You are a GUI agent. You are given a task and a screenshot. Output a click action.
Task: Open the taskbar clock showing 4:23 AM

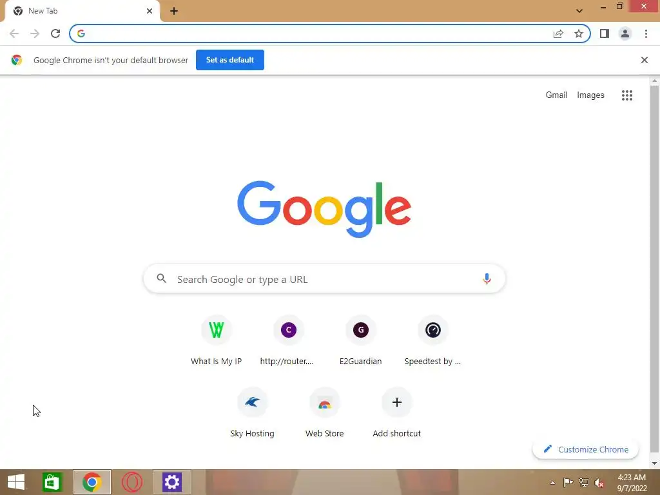632,483
